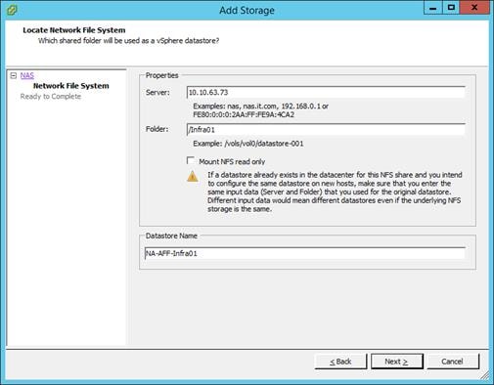
Task: Close the Add Storage dialog
Action: [474, 8]
